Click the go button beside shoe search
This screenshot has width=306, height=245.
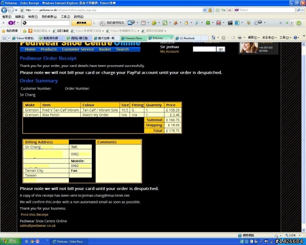(x=221, y=49)
